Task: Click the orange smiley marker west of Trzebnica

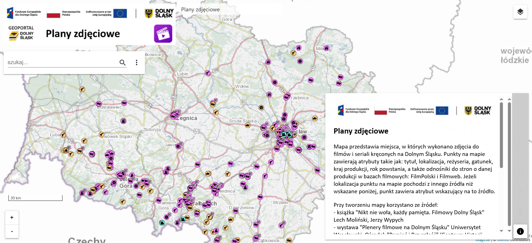Action: (x=261, y=108)
